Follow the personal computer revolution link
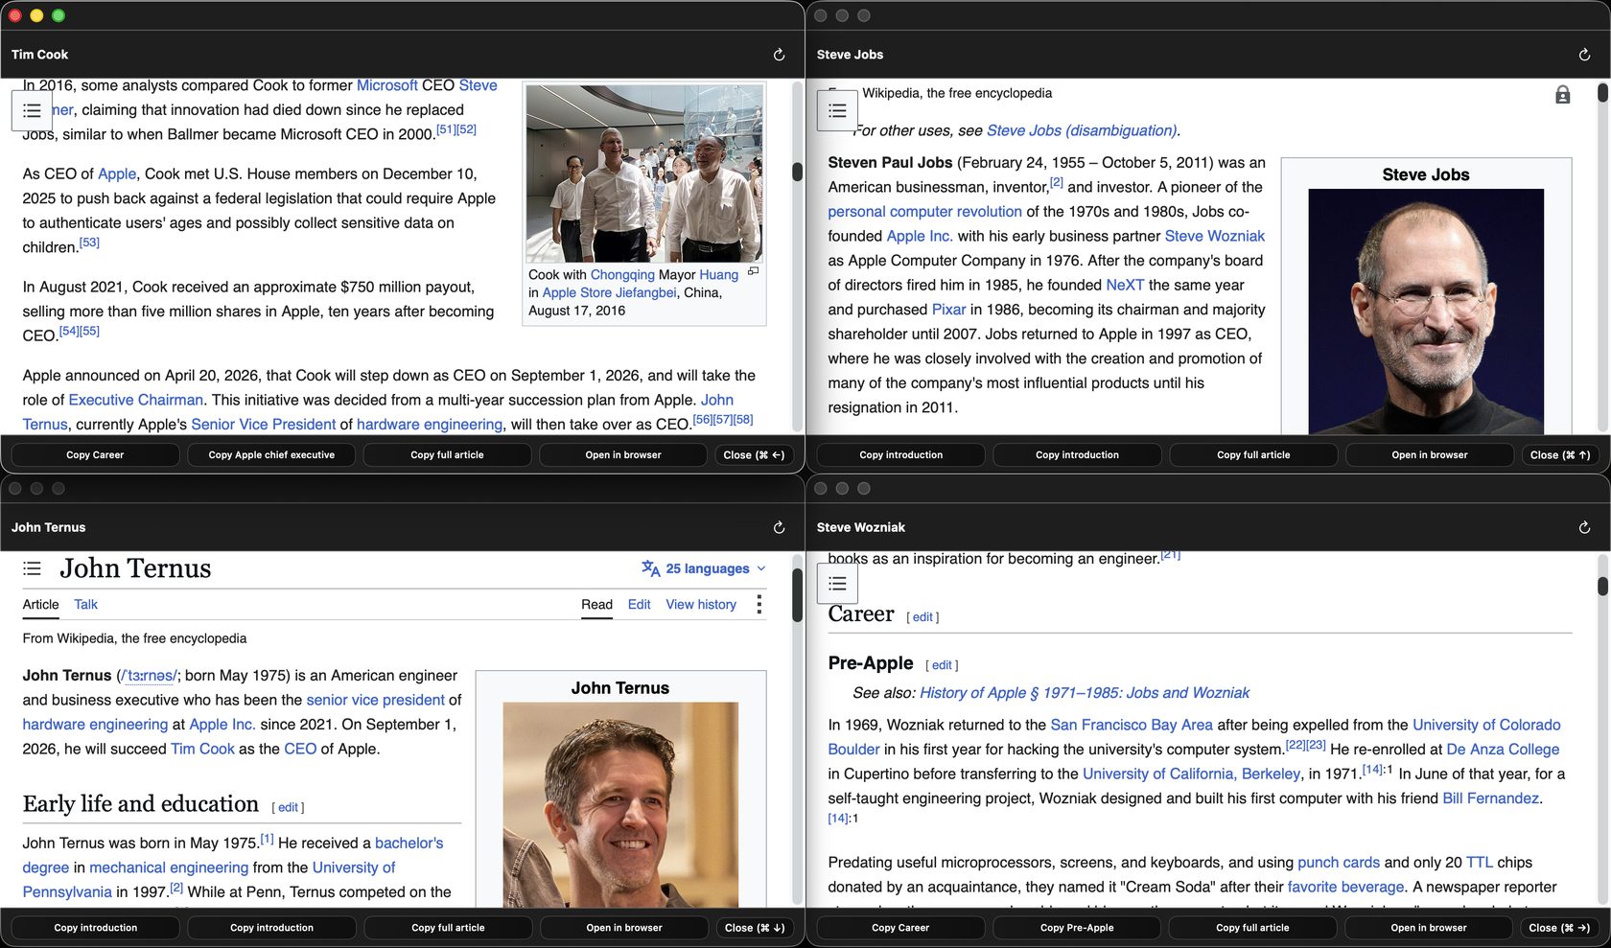1611x948 pixels. tap(924, 212)
